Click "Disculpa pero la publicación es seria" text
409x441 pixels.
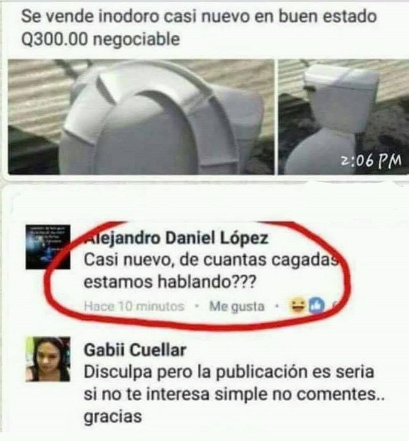click(229, 372)
